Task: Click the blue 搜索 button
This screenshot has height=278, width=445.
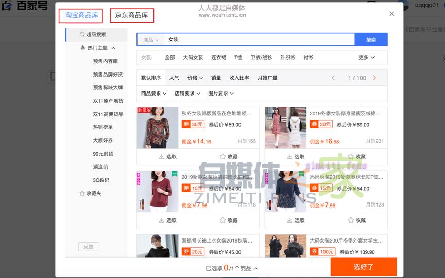Action: 371,40
